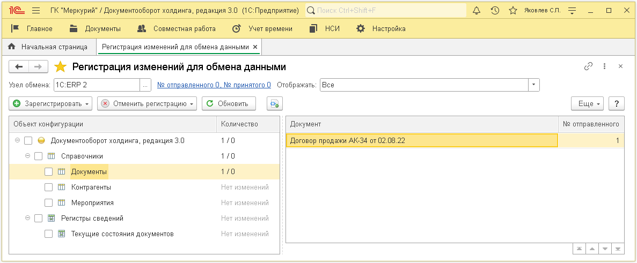Image resolution: width=637 pixels, height=263 pixels.
Task: Click the get link chain icon
Action: [589, 66]
